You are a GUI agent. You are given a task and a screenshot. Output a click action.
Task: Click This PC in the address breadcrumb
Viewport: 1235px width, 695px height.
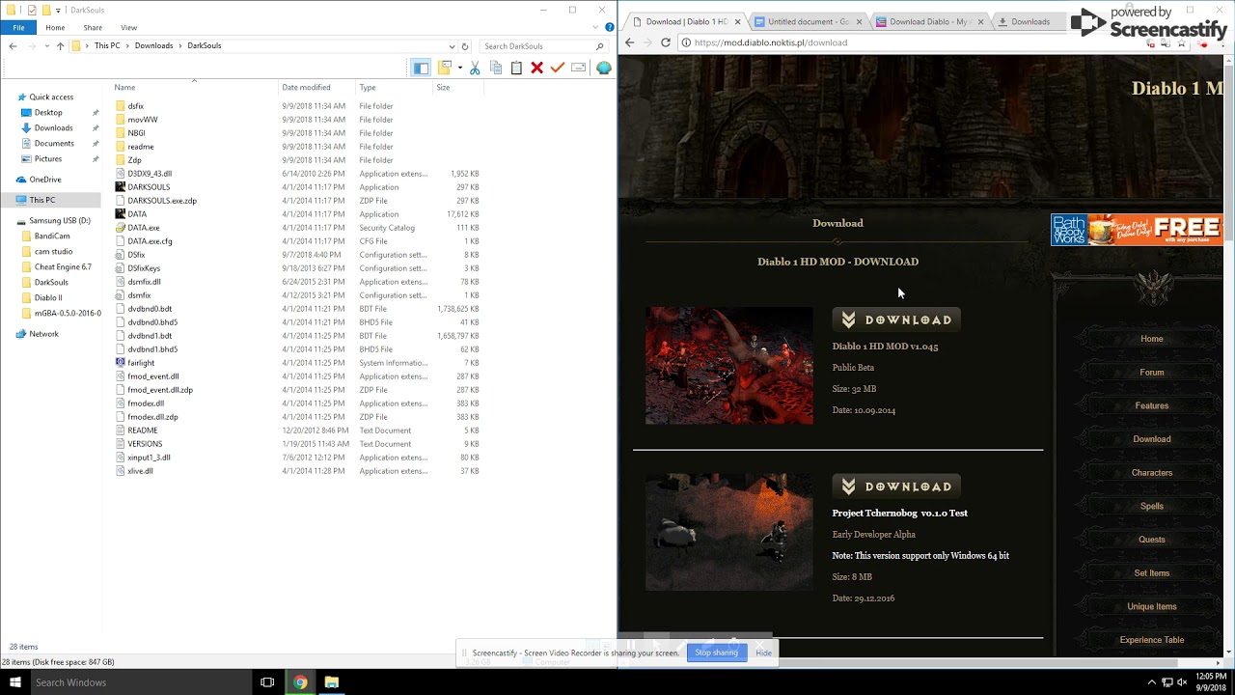pos(107,45)
